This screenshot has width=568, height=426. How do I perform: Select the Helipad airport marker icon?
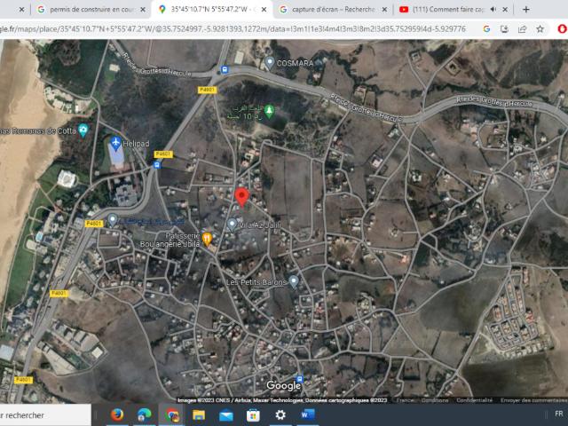click(117, 143)
